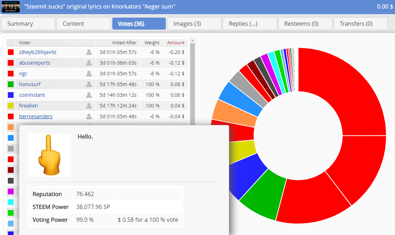Click profile icon in z8teyb289qav9z row

coord(89,52)
